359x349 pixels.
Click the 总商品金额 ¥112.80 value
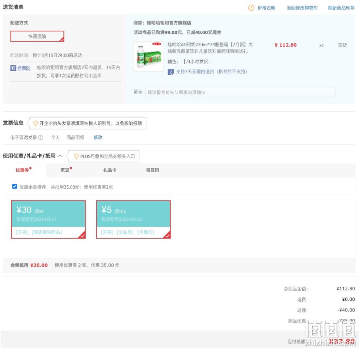click(x=346, y=288)
